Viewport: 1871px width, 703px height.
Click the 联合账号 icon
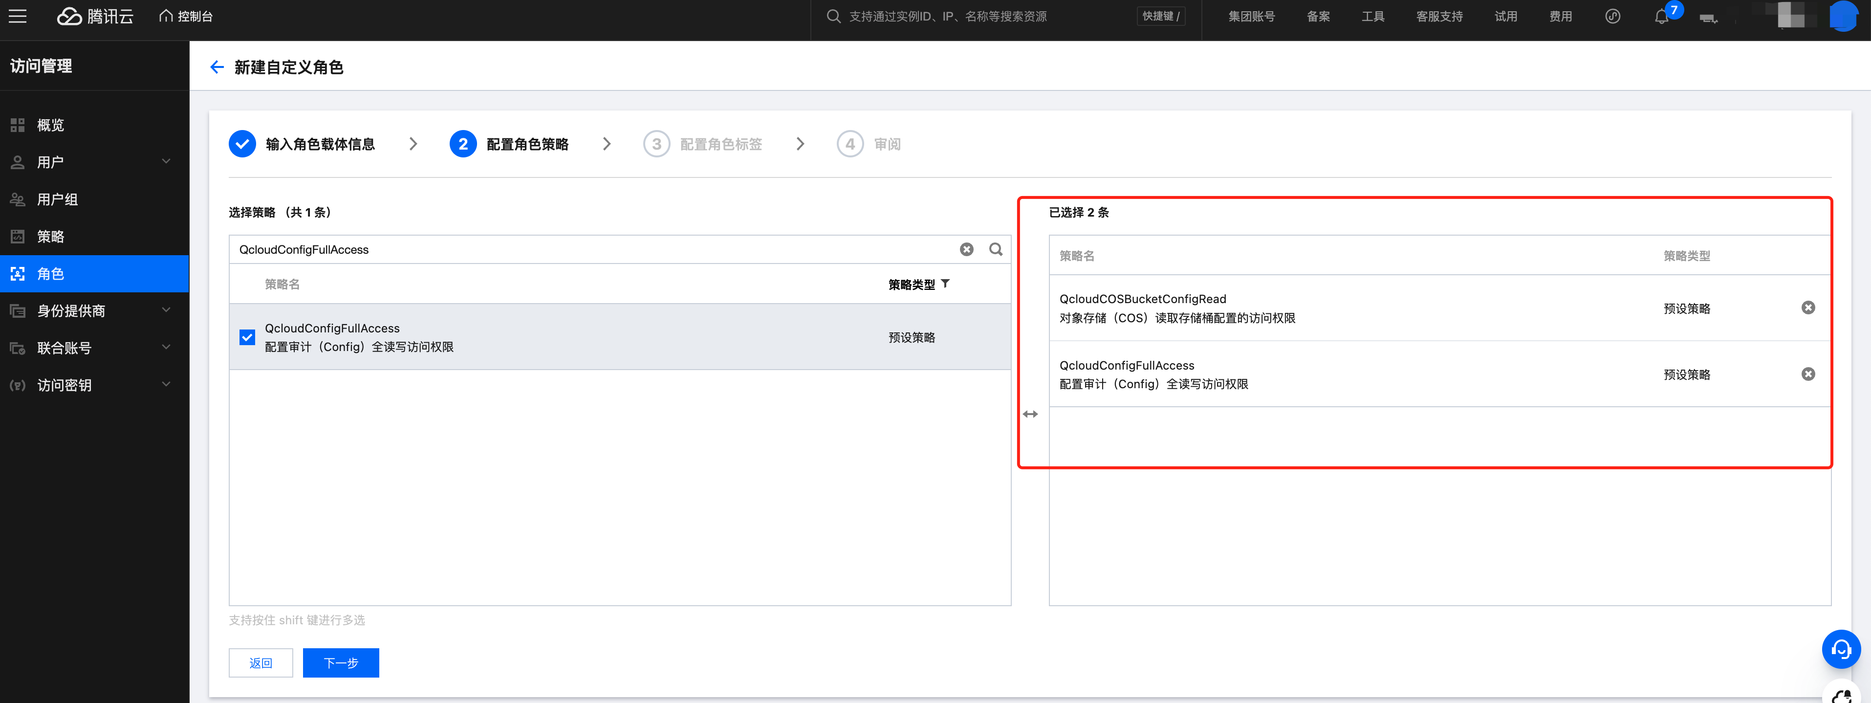point(18,348)
